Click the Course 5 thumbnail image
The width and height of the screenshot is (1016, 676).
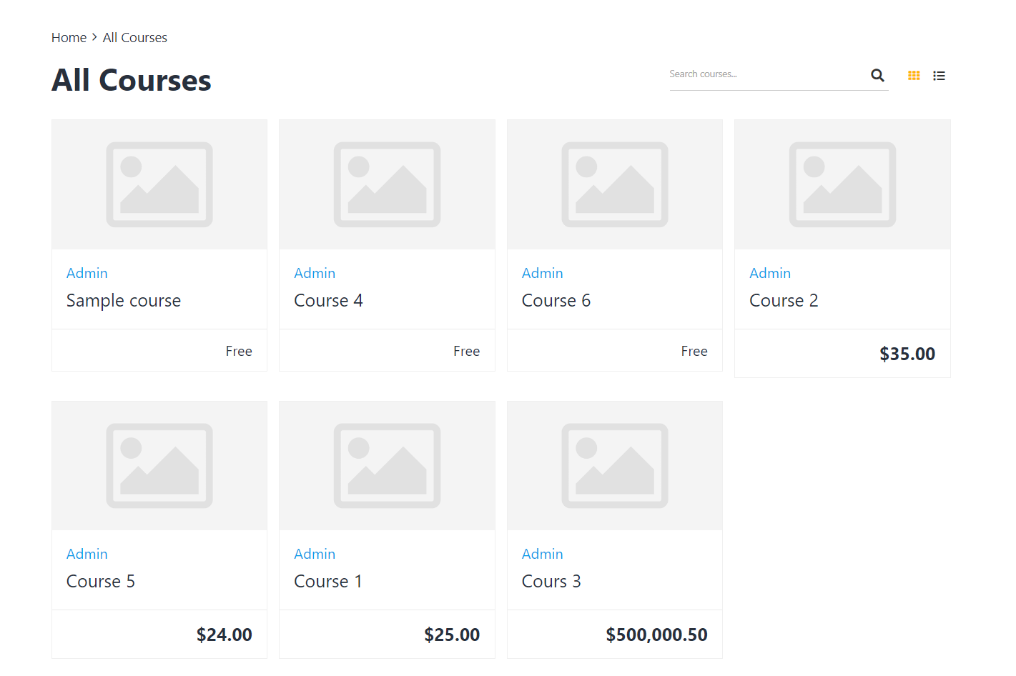click(x=159, y=466)
